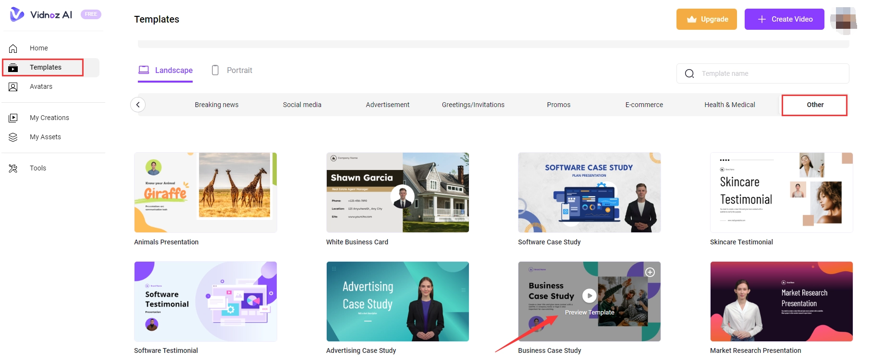
Task: Play the Business Case Study preview
Action: point(589,296)
